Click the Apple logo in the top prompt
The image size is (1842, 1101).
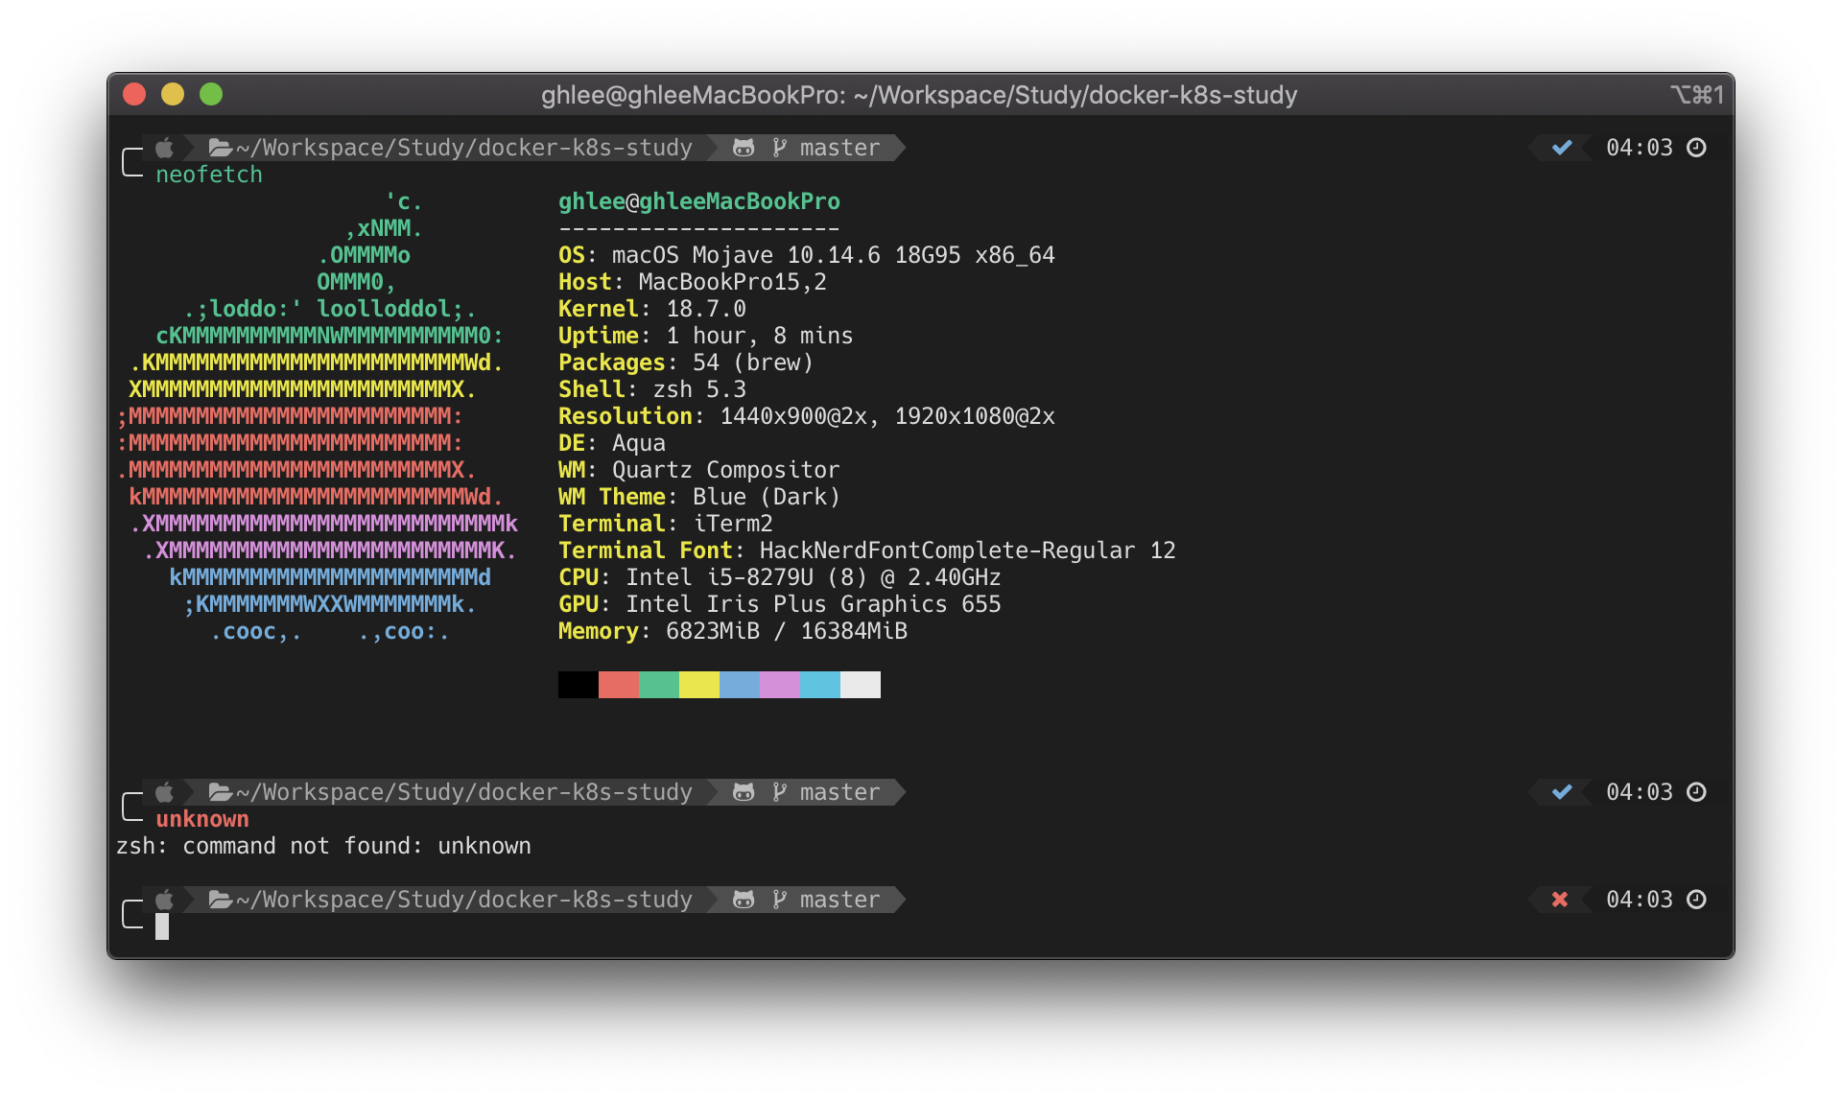coord(165,148)
